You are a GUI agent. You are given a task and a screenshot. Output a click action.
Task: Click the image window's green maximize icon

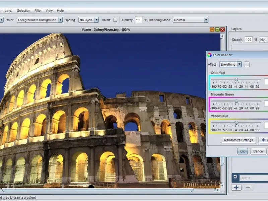[x=217, y=29]
